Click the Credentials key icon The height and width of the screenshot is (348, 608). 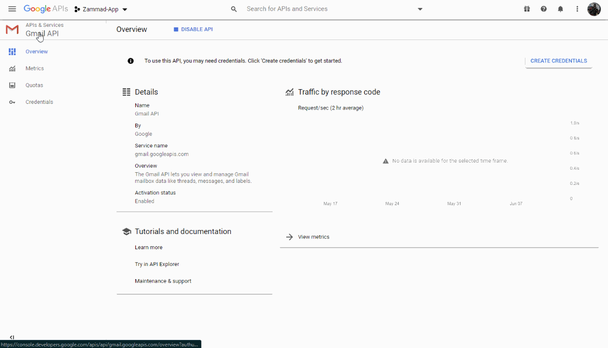(x=12, y=102)
